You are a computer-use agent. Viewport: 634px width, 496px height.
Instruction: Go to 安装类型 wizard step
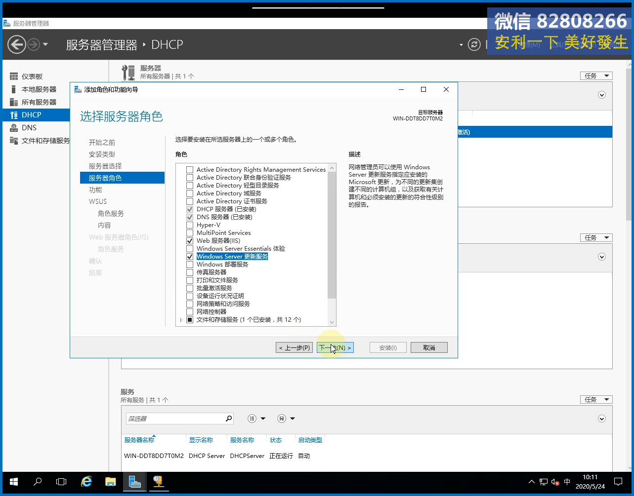(x=102, y=154)
